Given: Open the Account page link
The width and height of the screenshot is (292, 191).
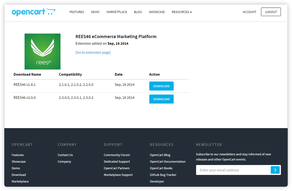Looking at the screenshot, I should point(249,12).
